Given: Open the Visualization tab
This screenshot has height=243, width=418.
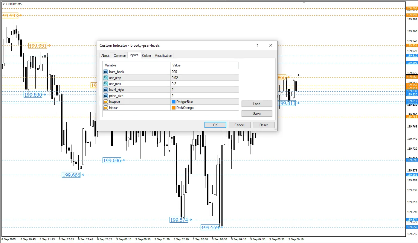Looking at the screenshot, I should [x=163, y=56].
